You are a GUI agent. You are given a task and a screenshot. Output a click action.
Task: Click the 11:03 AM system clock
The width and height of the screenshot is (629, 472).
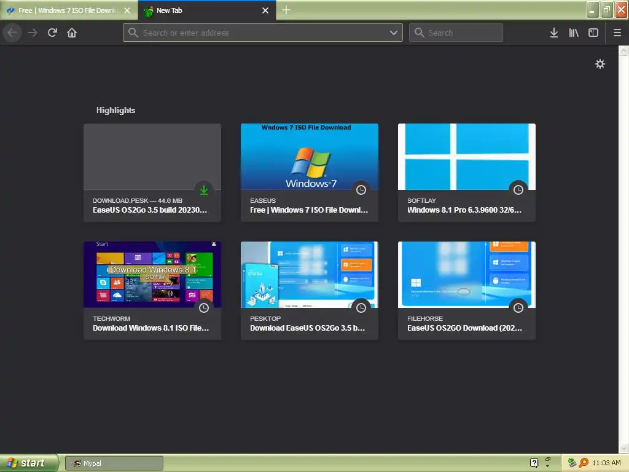click(x=606, y=463)
